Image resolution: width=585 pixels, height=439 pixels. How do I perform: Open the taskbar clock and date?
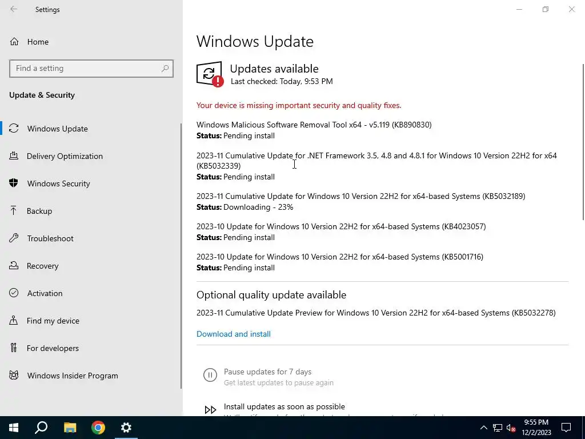[536, 428]
